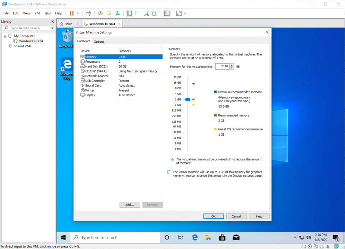The height and width of the screenshot is (249, 345).
Task: Click the Device column header
Action: pos(98,51)
